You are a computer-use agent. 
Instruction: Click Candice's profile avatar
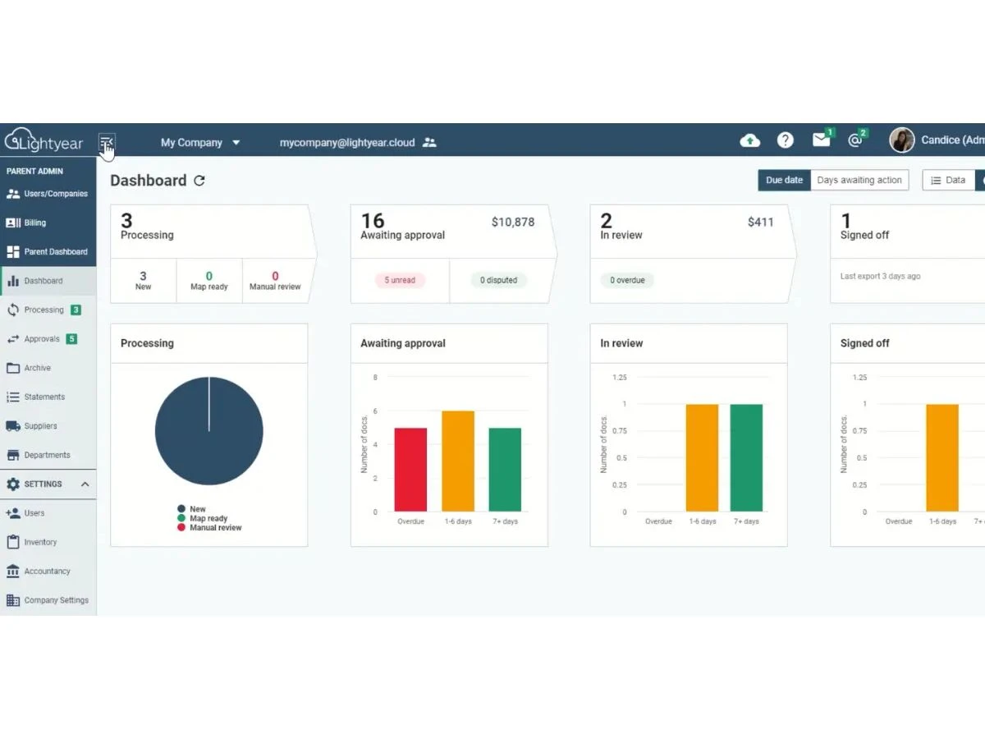click(x=901, y=140)
